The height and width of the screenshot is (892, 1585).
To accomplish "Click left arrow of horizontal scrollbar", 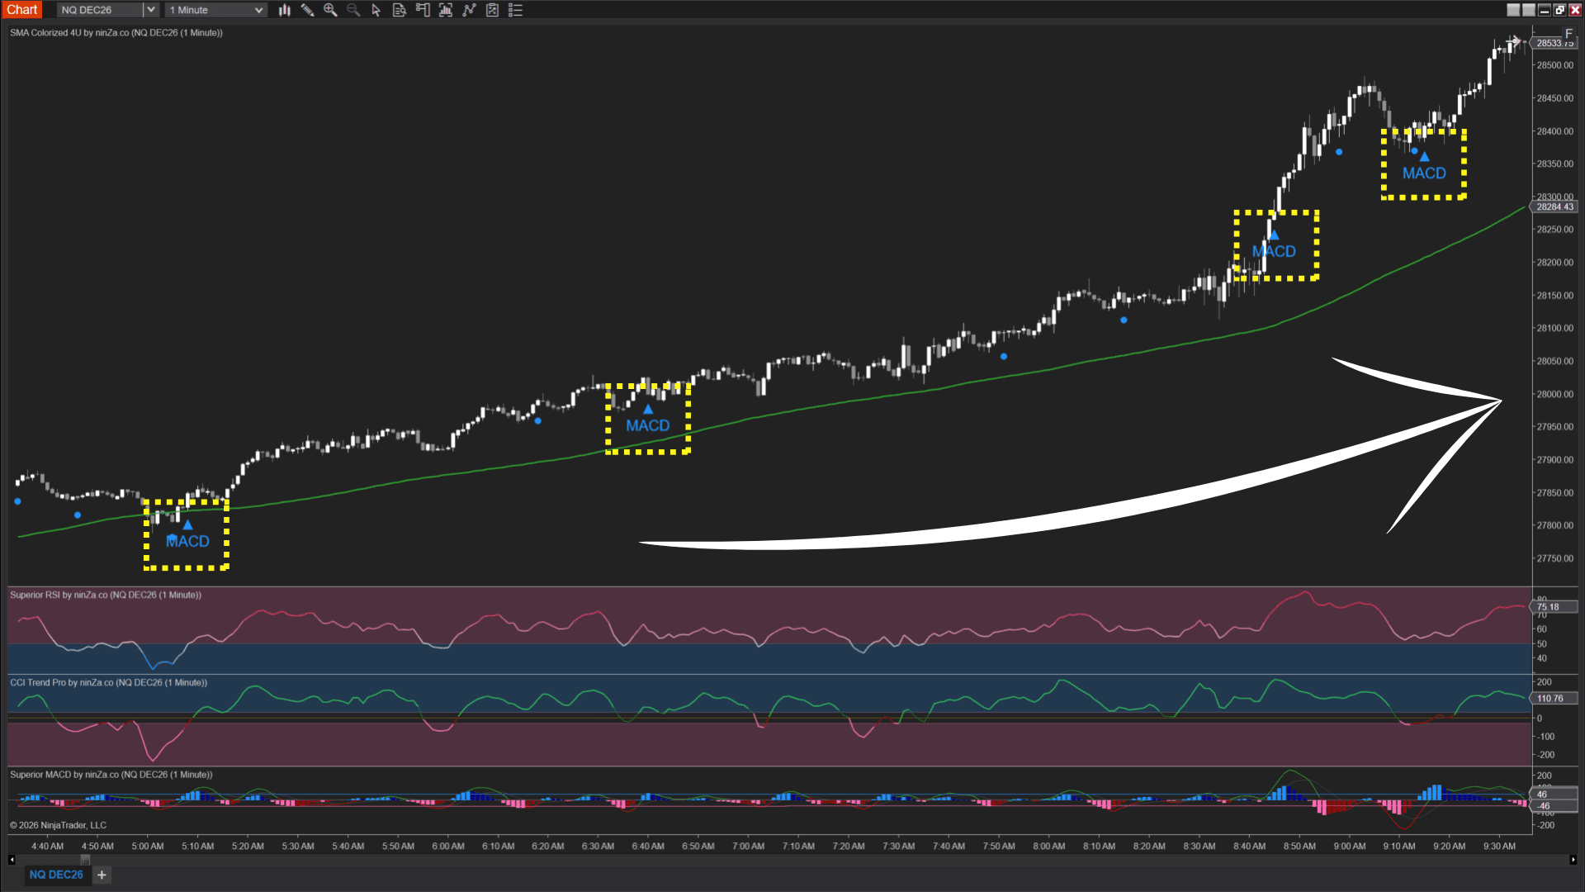I will 12,860.
